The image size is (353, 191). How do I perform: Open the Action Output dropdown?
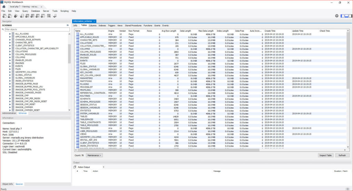tap(103, 167)
